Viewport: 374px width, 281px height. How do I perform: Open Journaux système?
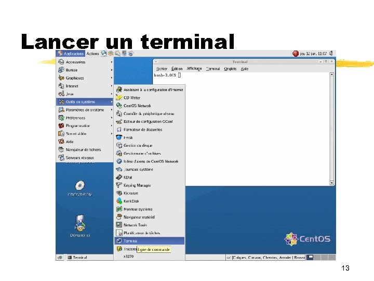[150, 170]
